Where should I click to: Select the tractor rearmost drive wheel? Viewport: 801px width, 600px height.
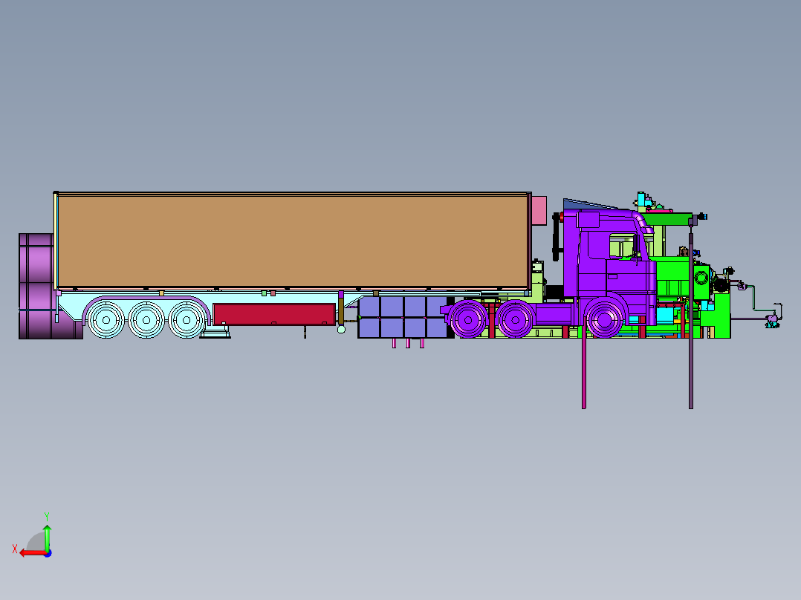[x=468, y=319]
